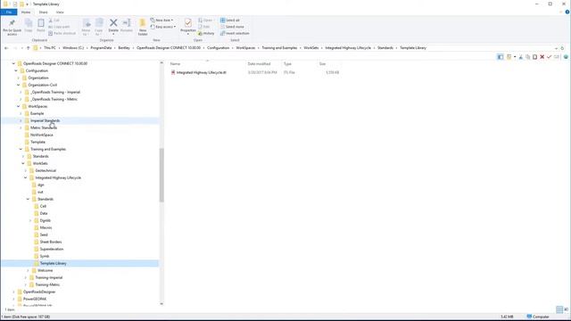Expand the Training-Imperial tree node
Image resolution: width=571 pixels, height=321 pixels.
pos(26,277)
